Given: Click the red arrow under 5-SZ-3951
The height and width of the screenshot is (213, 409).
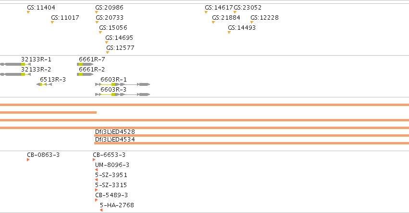Looking at the screenshot, I should click(x=96, y=180).
